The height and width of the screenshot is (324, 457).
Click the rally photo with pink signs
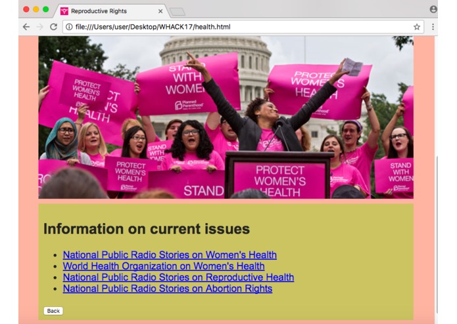tap(226, 117)
